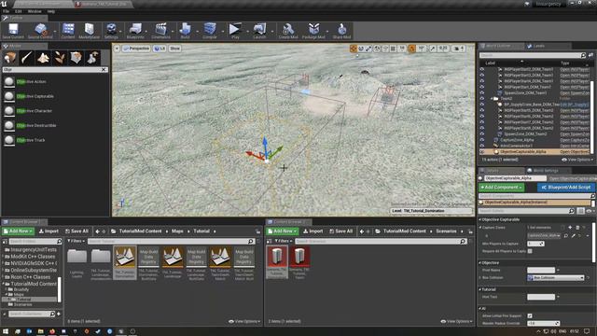Toggle visibility of SpawnZone_DOM_Team2 actor
The image size is (597, 336).
pos(482,133)
